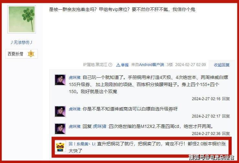Click the cartoon raccoon avatar icon
This screenshot has width=239, height=163.
click(60, 146)
